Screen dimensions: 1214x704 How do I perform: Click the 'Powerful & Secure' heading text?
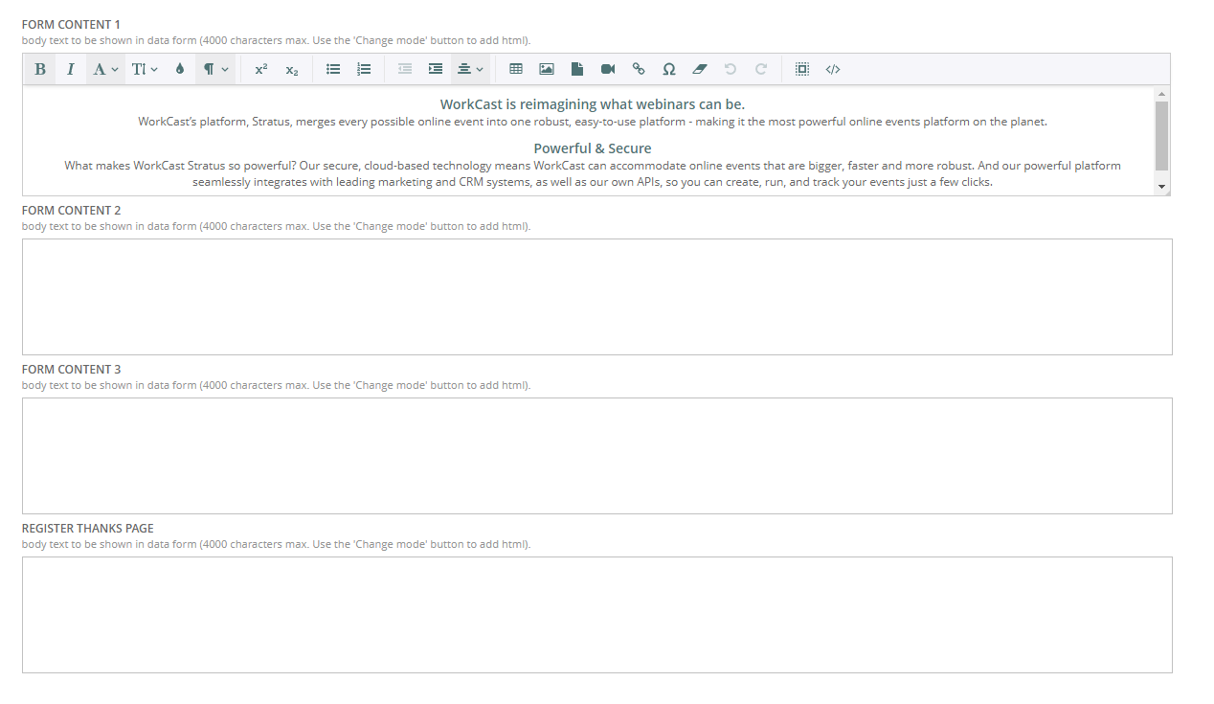point(593,148)
